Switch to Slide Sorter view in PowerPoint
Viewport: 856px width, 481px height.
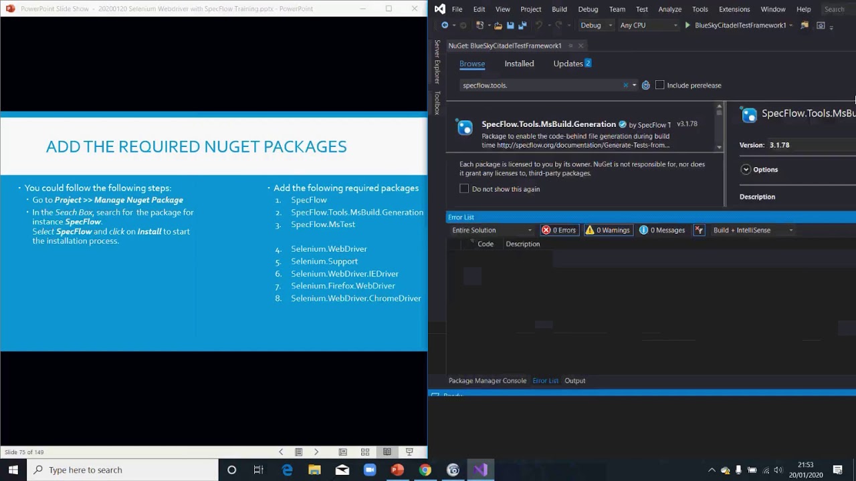[x=365, y=452]
